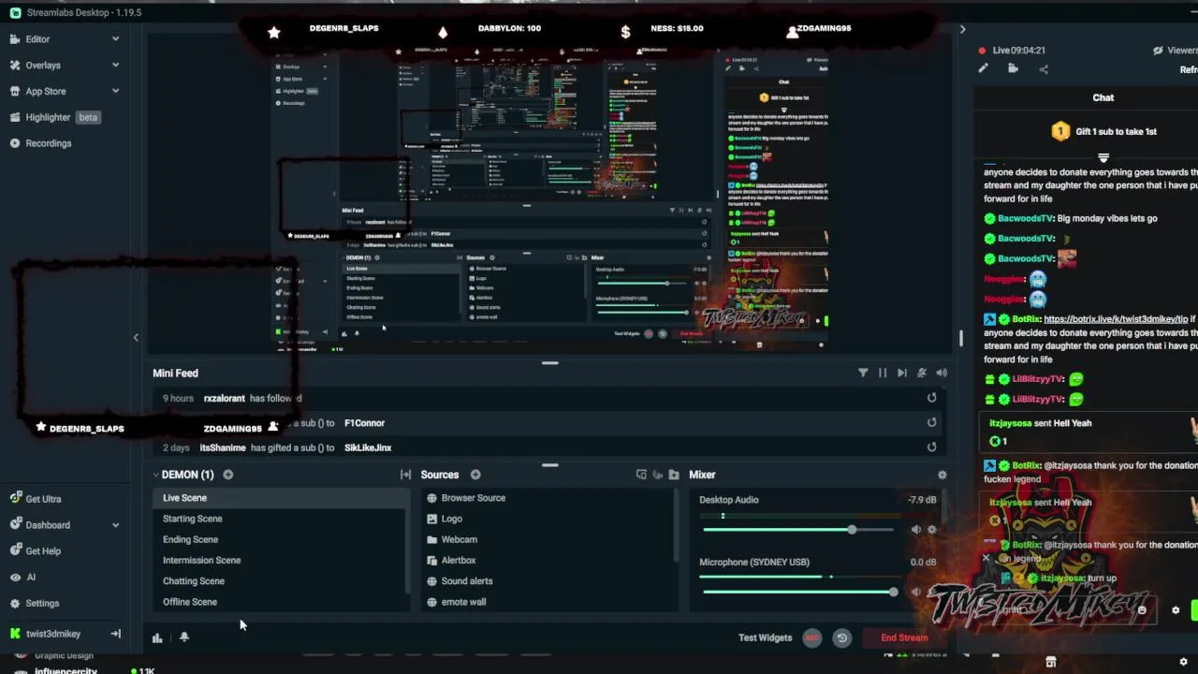Select the Ending Scene
This screenshot has width=1198, height=674.
tap(280, 539)
